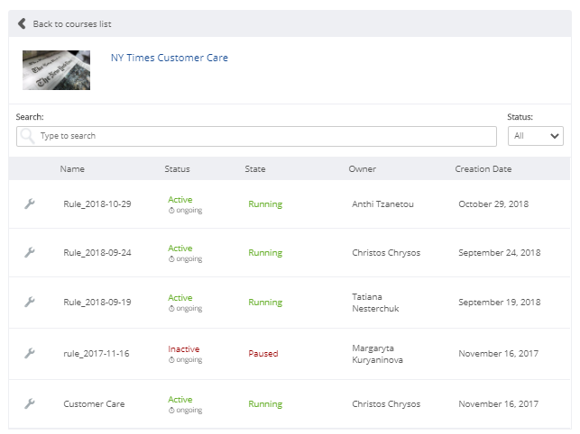Viewport: 580px width, 434px height.
Task: Click wrench icon for Customer Care rule
Action: pos(30,403)
